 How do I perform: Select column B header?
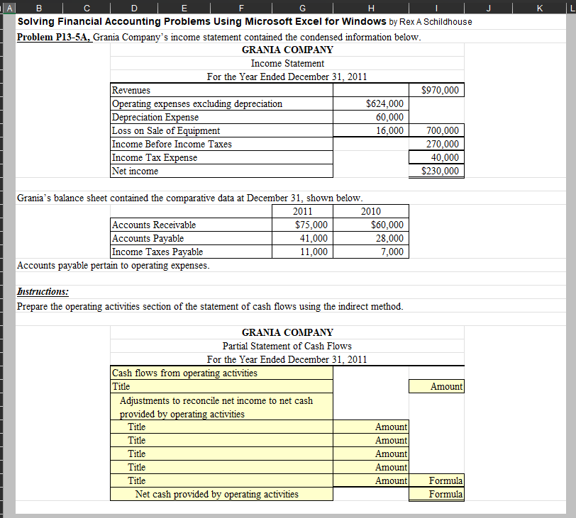(x=39, y=8)
